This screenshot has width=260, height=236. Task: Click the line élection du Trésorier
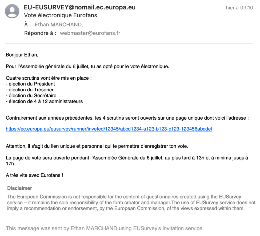[30, 90]
